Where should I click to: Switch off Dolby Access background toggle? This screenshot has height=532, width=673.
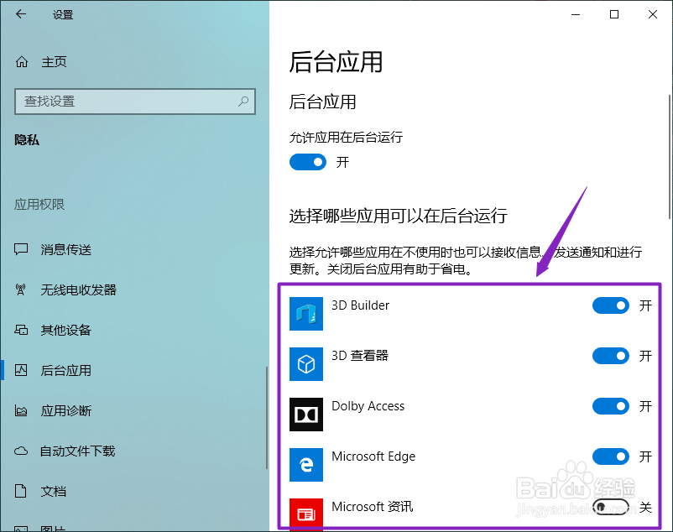(x=611, y=406)
